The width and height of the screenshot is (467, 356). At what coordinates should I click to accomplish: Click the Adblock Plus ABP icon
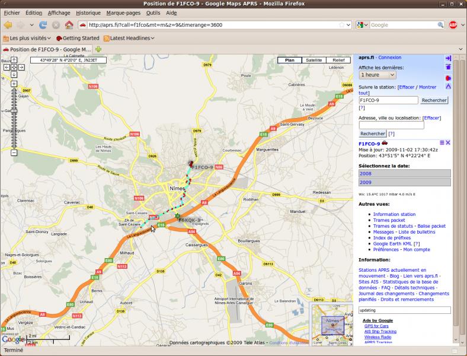(453, 25)
